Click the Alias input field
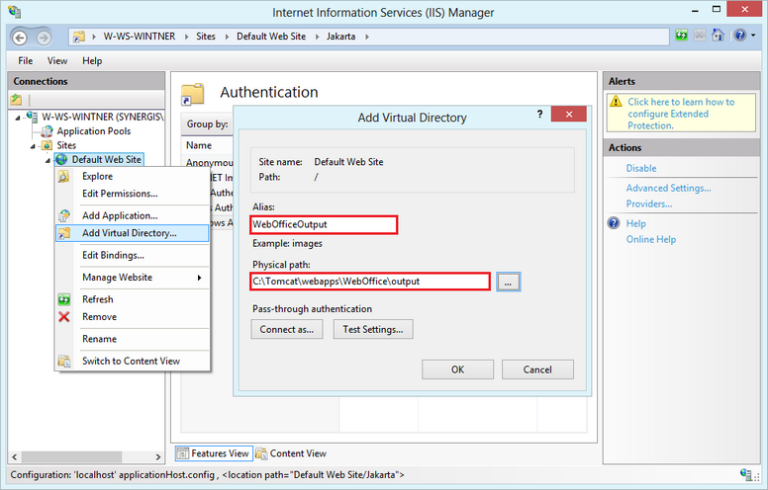The height and width of the screenshot is (490, 768). coord(324,224)
